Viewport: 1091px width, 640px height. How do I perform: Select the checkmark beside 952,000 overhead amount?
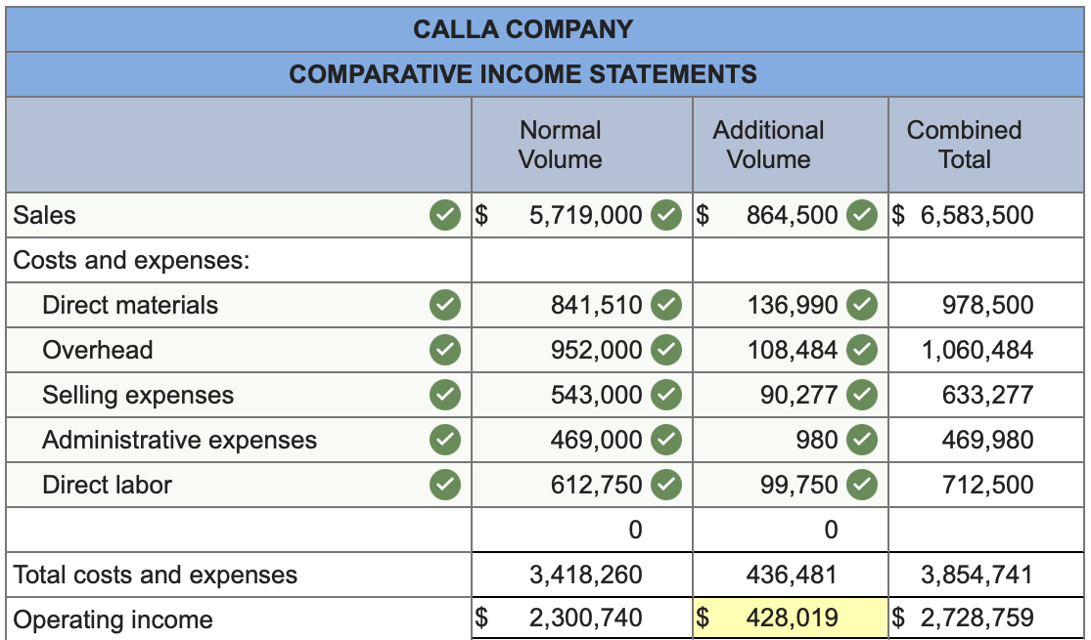click(663, 350)
